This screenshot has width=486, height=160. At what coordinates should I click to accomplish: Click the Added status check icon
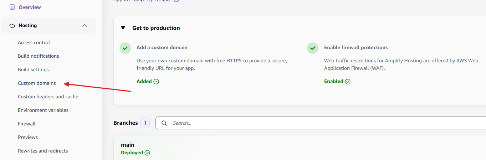[x=156, y=82]
